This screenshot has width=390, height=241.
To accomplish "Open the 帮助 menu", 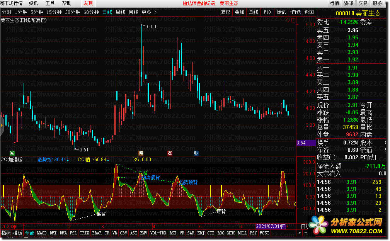I will tap(66, 3).
